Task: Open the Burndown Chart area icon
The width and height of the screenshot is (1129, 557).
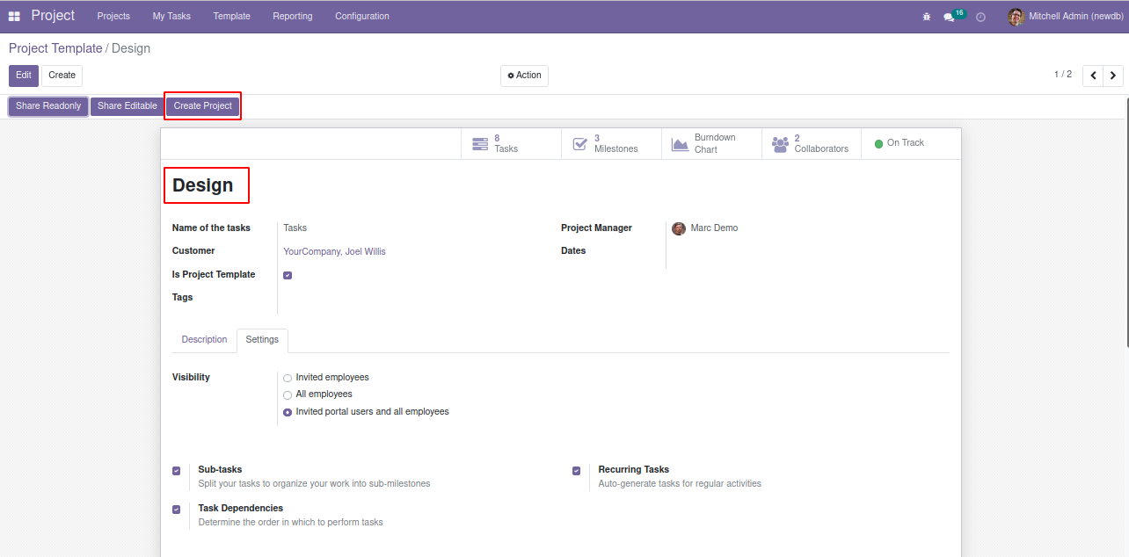Action: click(x=680, y=144)
